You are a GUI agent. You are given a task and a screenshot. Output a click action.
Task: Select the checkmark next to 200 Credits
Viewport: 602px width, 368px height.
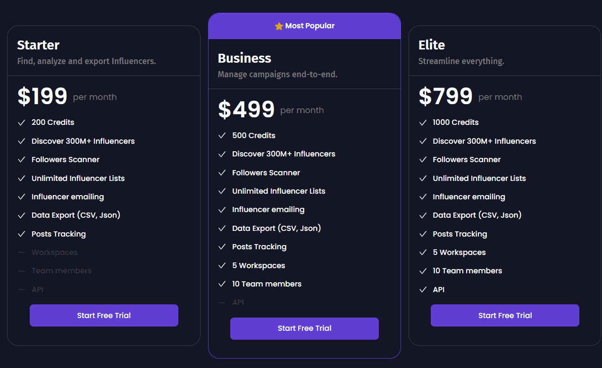21,122
